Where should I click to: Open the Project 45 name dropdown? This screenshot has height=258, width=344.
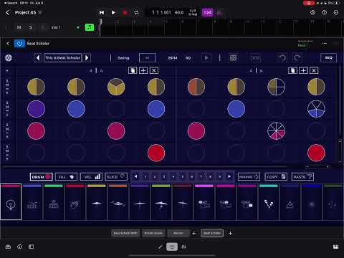click(40, 12)
